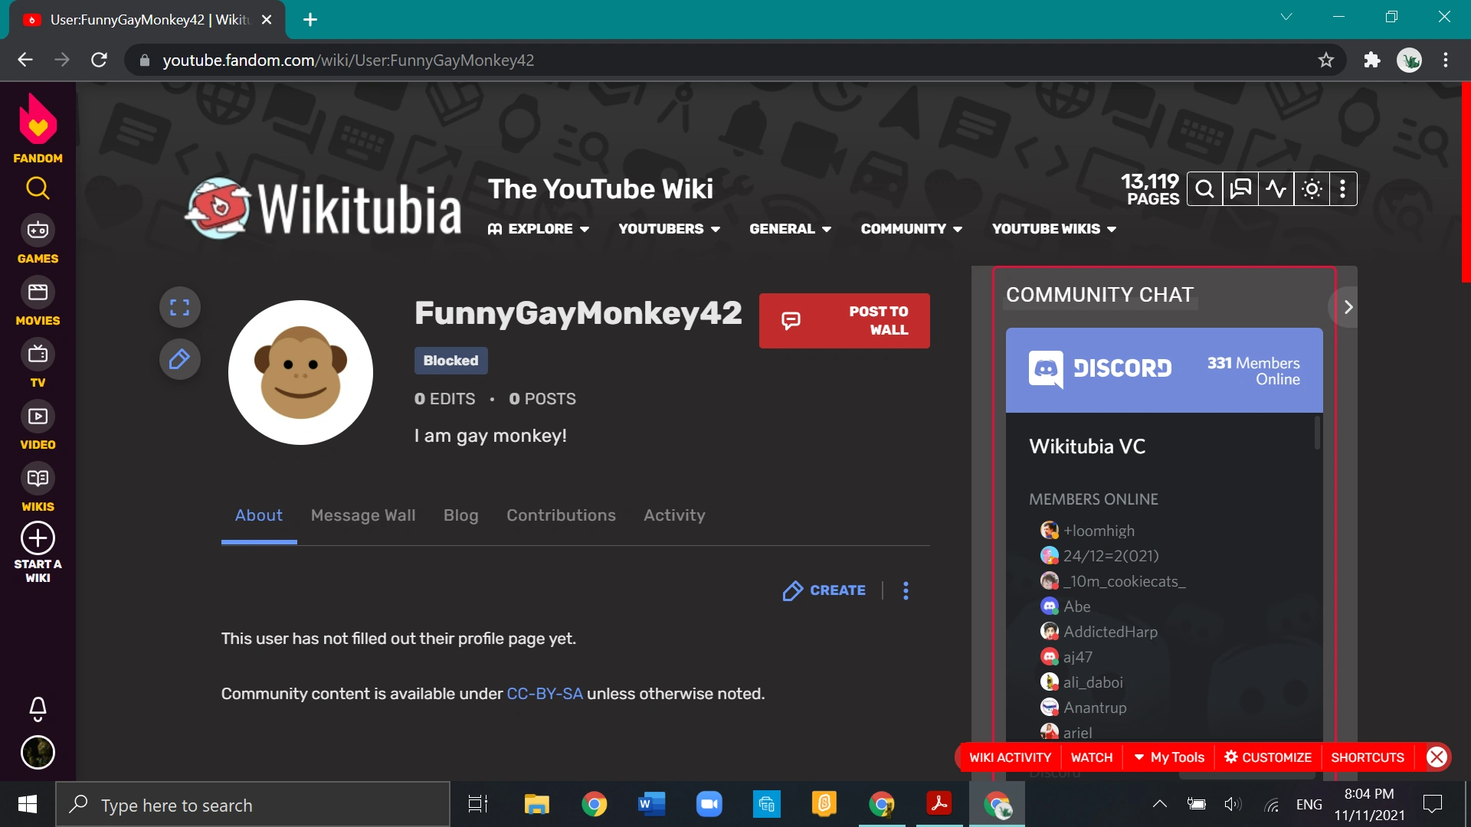Expand the Explore navigation dropdown

(539, 229)
